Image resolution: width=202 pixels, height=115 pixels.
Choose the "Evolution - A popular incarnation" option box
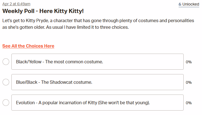click(97, 103)
